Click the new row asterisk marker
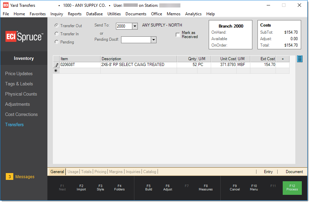The width and height of the screenshot is (310, 203). click(x=56, y=71)
